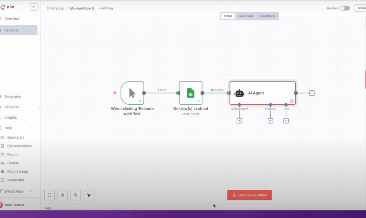366x218 pixels.
Task: Click the Add tag link
Action: coord(106,8)
